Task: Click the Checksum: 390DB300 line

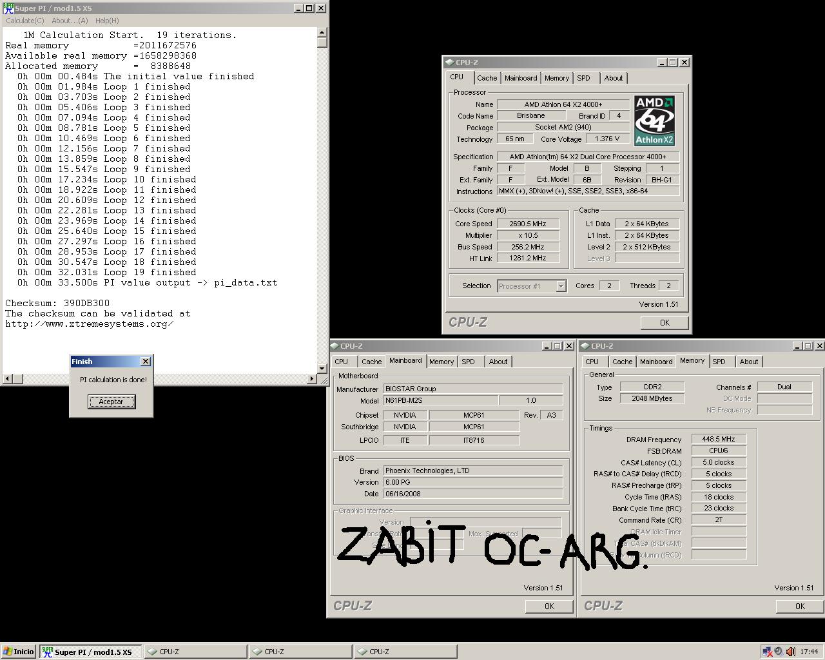Action: pyautogui.click(x=57, y=303)
